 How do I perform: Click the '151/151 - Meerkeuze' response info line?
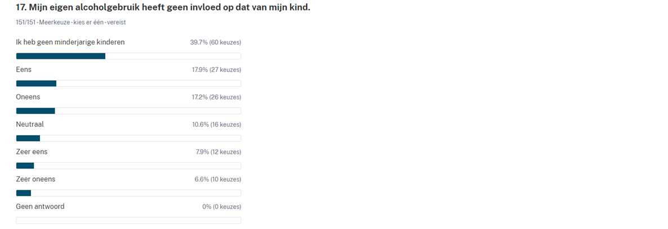tap(71, 22)
